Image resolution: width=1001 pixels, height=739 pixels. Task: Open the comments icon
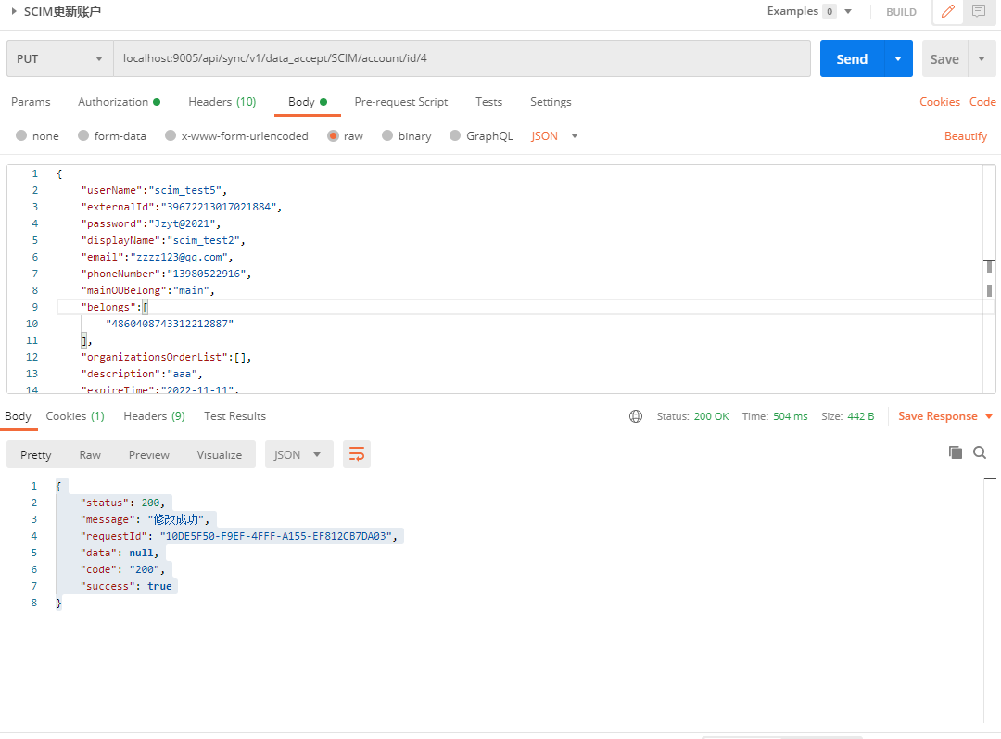click(x=978, y=12)
